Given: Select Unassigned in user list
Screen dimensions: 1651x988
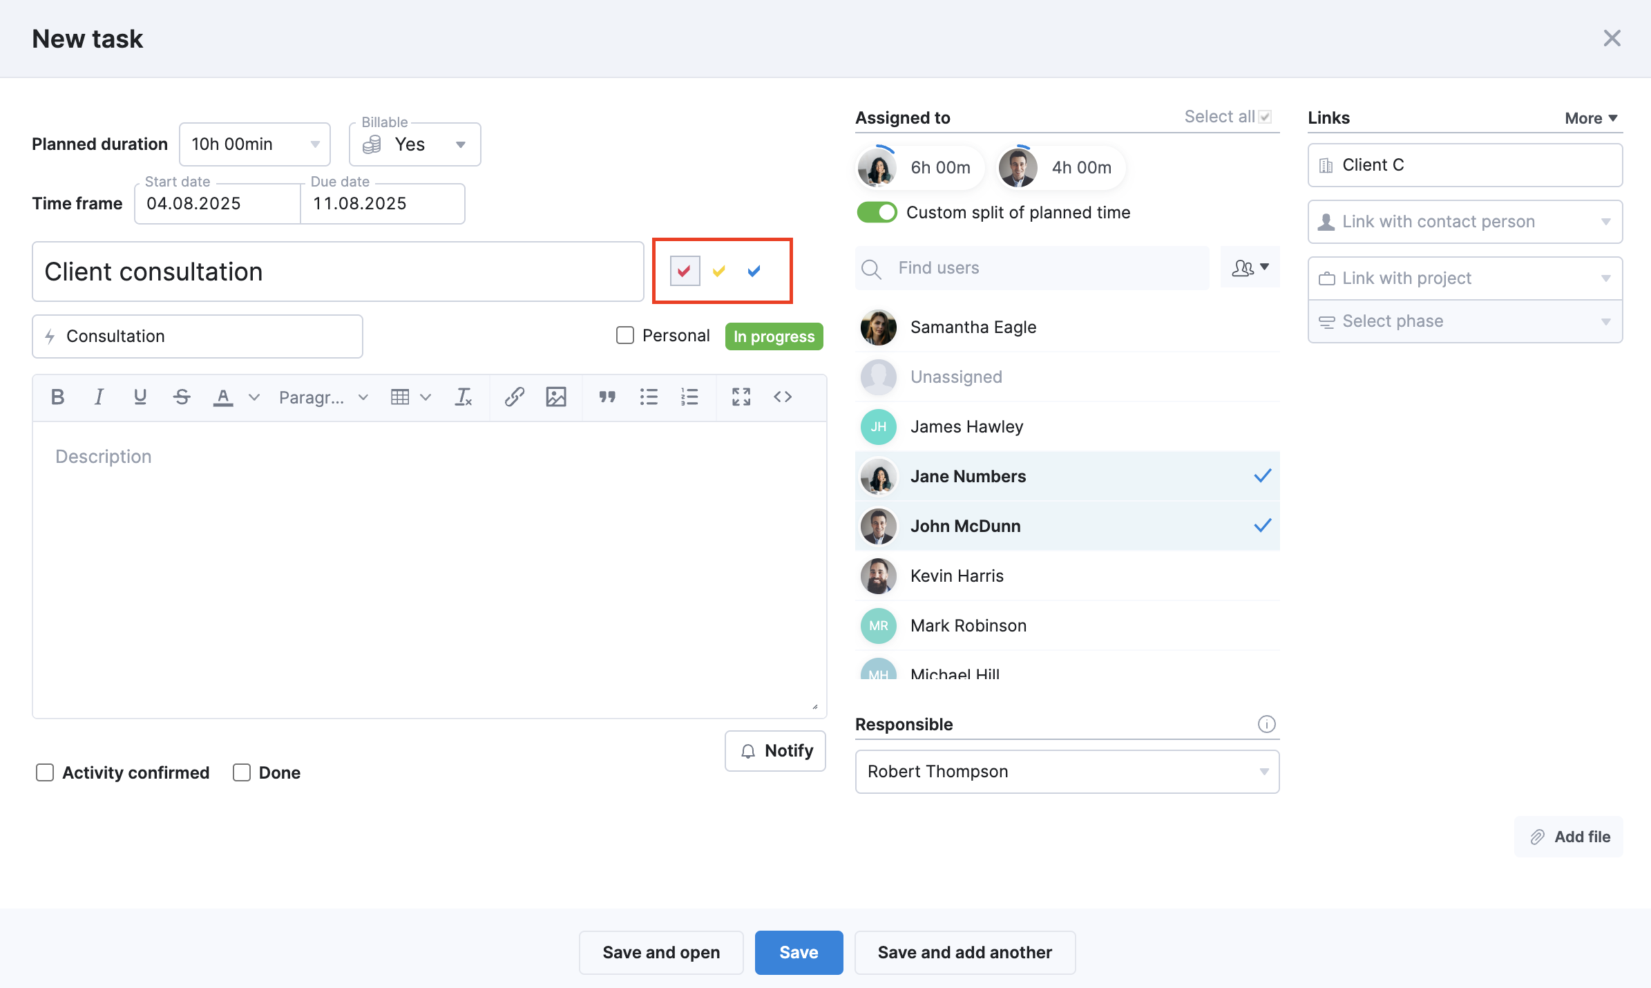Looking at the screenshot, I should tap(1067, 377).
